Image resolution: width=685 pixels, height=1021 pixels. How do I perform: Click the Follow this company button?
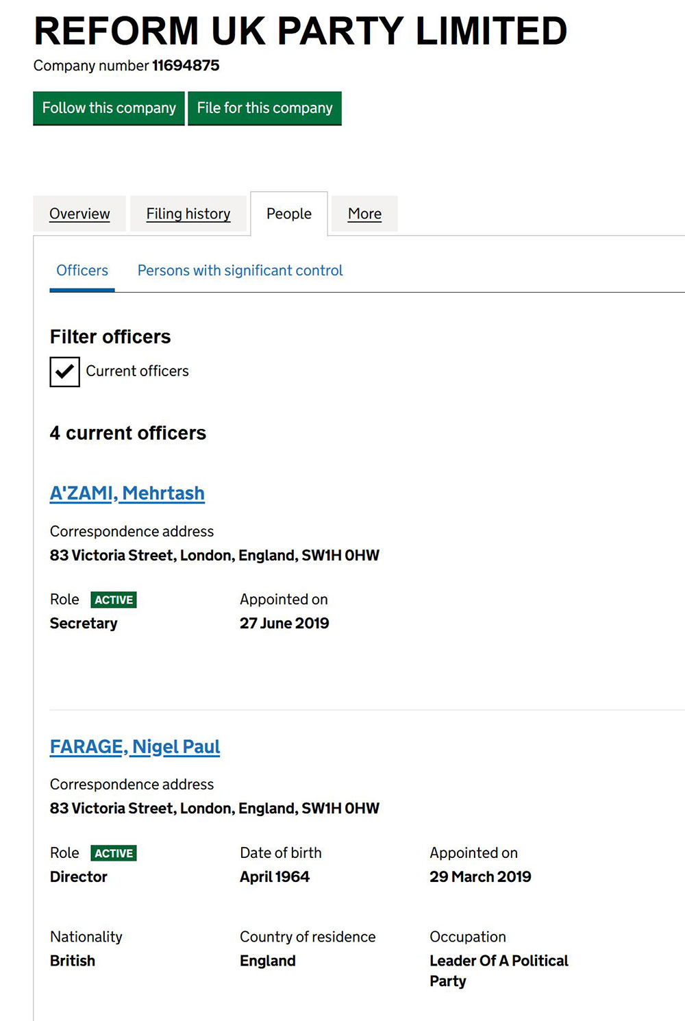(x=109, y=108)
